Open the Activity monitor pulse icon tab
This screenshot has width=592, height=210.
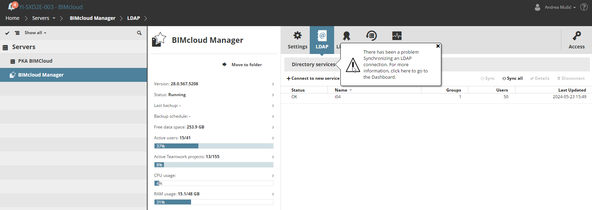(x=397, y=36)
